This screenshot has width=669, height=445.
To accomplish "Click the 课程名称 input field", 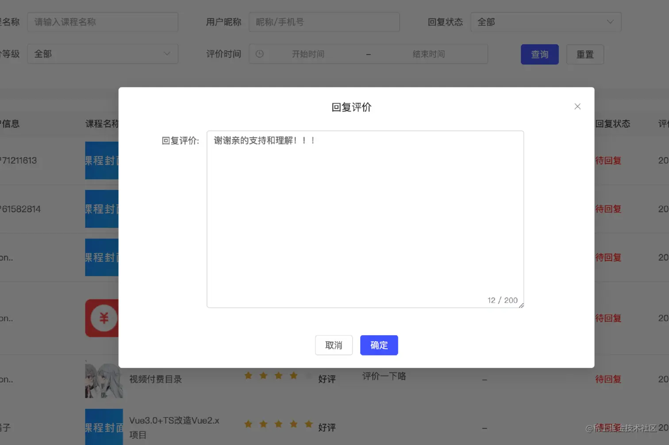I will (x=103, y=22).
